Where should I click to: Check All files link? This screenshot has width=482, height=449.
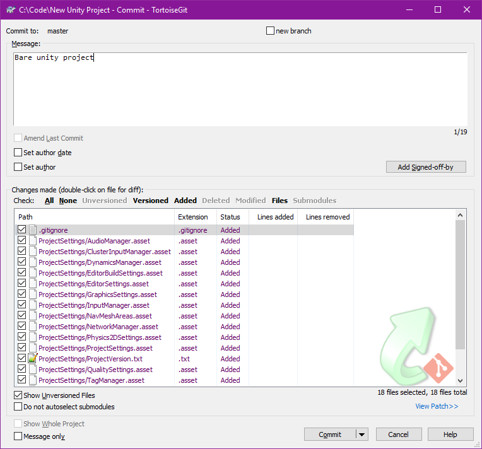point(49,201)
